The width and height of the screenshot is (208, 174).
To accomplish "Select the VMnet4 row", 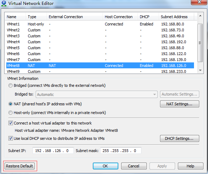I will click(100, 42).
